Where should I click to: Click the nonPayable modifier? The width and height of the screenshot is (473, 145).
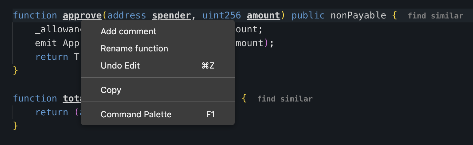click(x=358, y=15)
